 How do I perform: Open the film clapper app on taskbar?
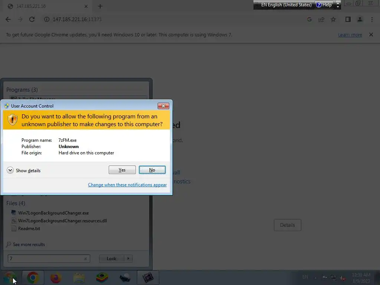(x=148, y=278)
